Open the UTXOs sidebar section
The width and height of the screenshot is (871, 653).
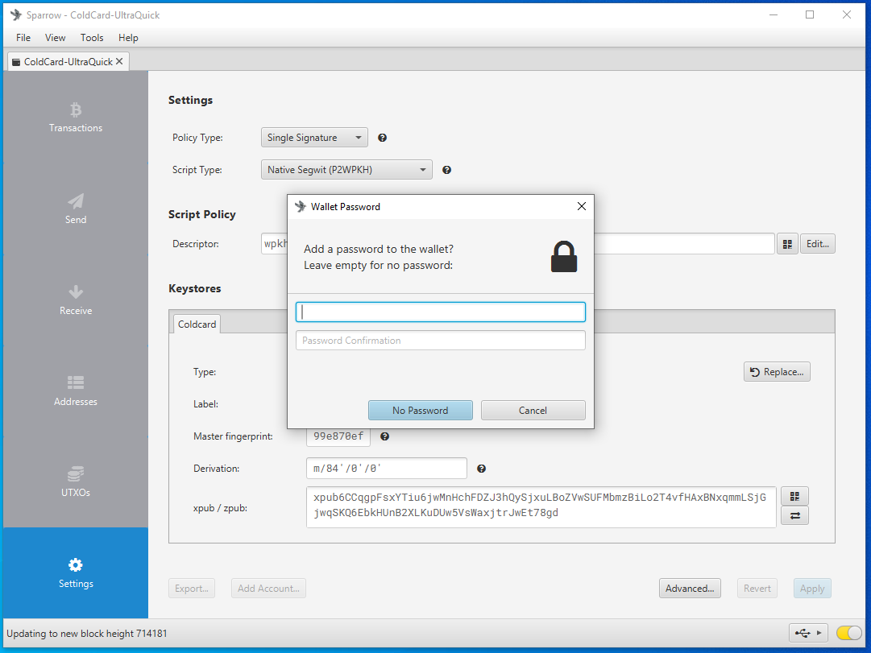click(x=76, y=482)
